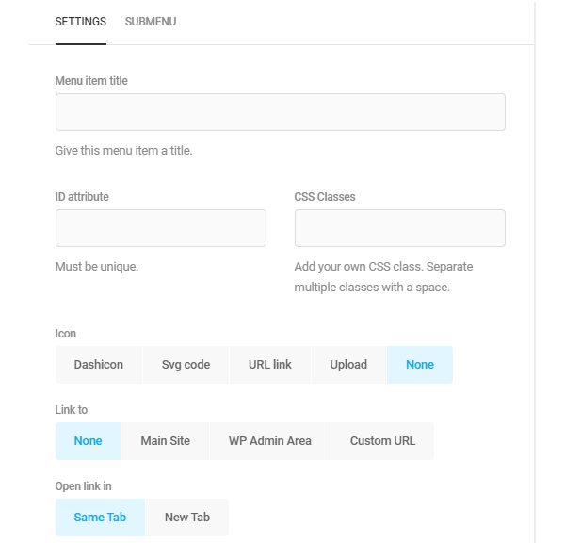Select WP Admin Area link option
Screen dimensions: 565x543
point(269,441)
